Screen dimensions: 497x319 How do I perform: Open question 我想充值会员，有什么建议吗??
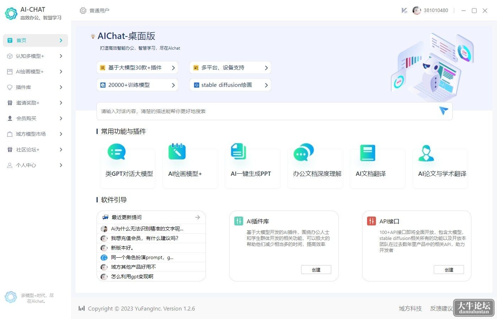pyautogui.click(x=151, y=238)
